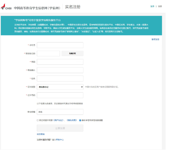
Task: Click the 短信验证码 input box
Action: (x=48, y=53)
